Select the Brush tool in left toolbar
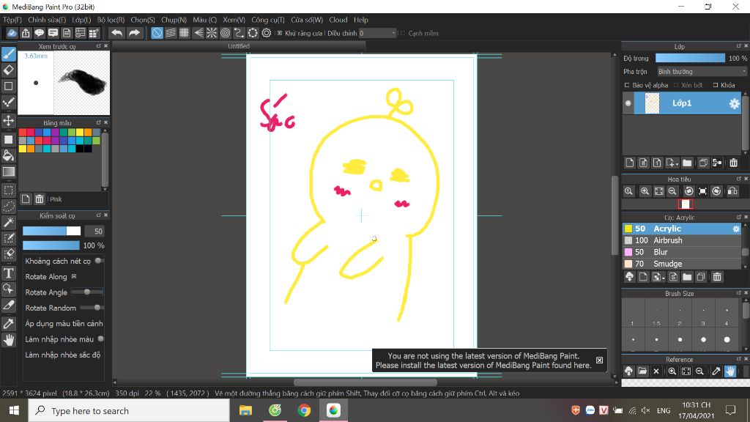Viewport: 750px width, 422px height. click(9, 54)
